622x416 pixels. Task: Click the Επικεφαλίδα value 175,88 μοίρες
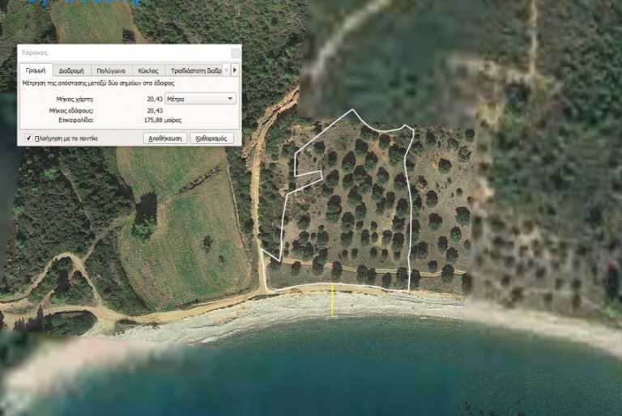coord(163,120)
